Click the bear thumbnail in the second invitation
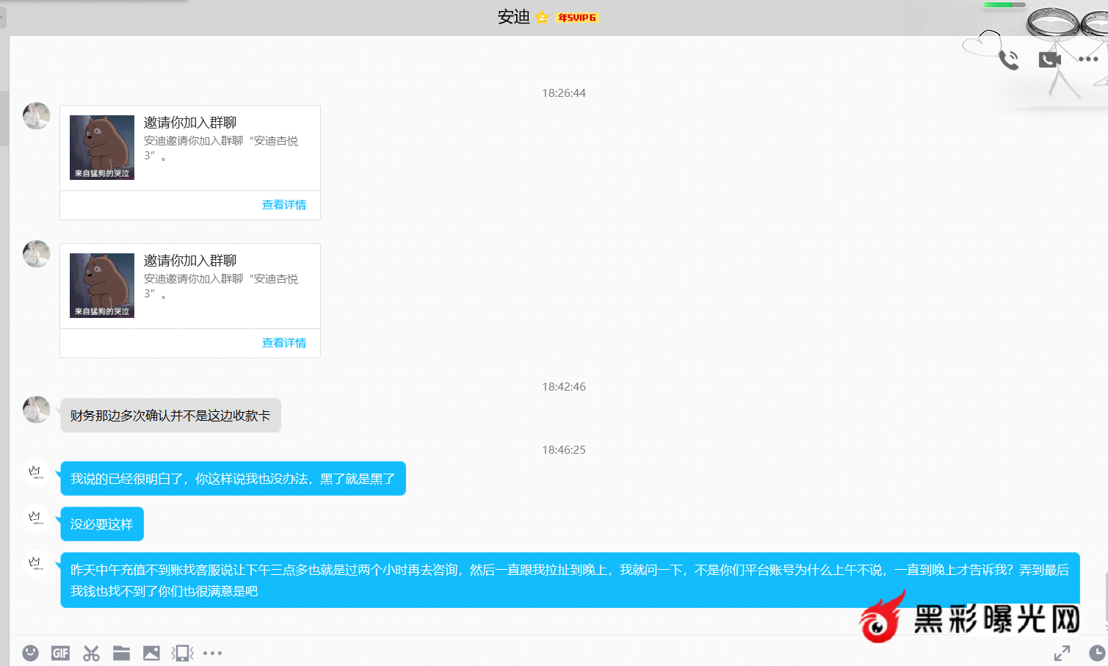 [102, 285]
